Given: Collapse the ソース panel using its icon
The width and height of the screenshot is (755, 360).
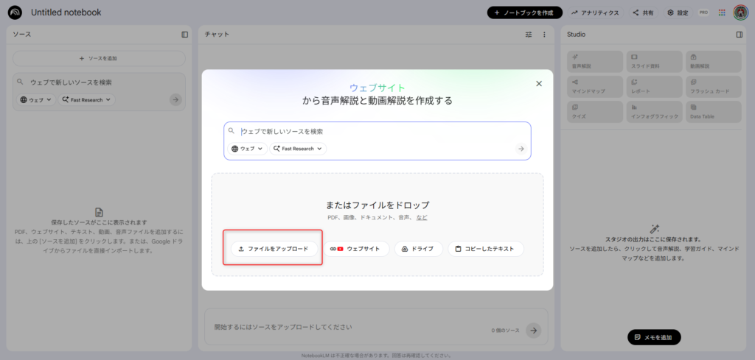Looking at the screenshot, I should click(185, 35).
